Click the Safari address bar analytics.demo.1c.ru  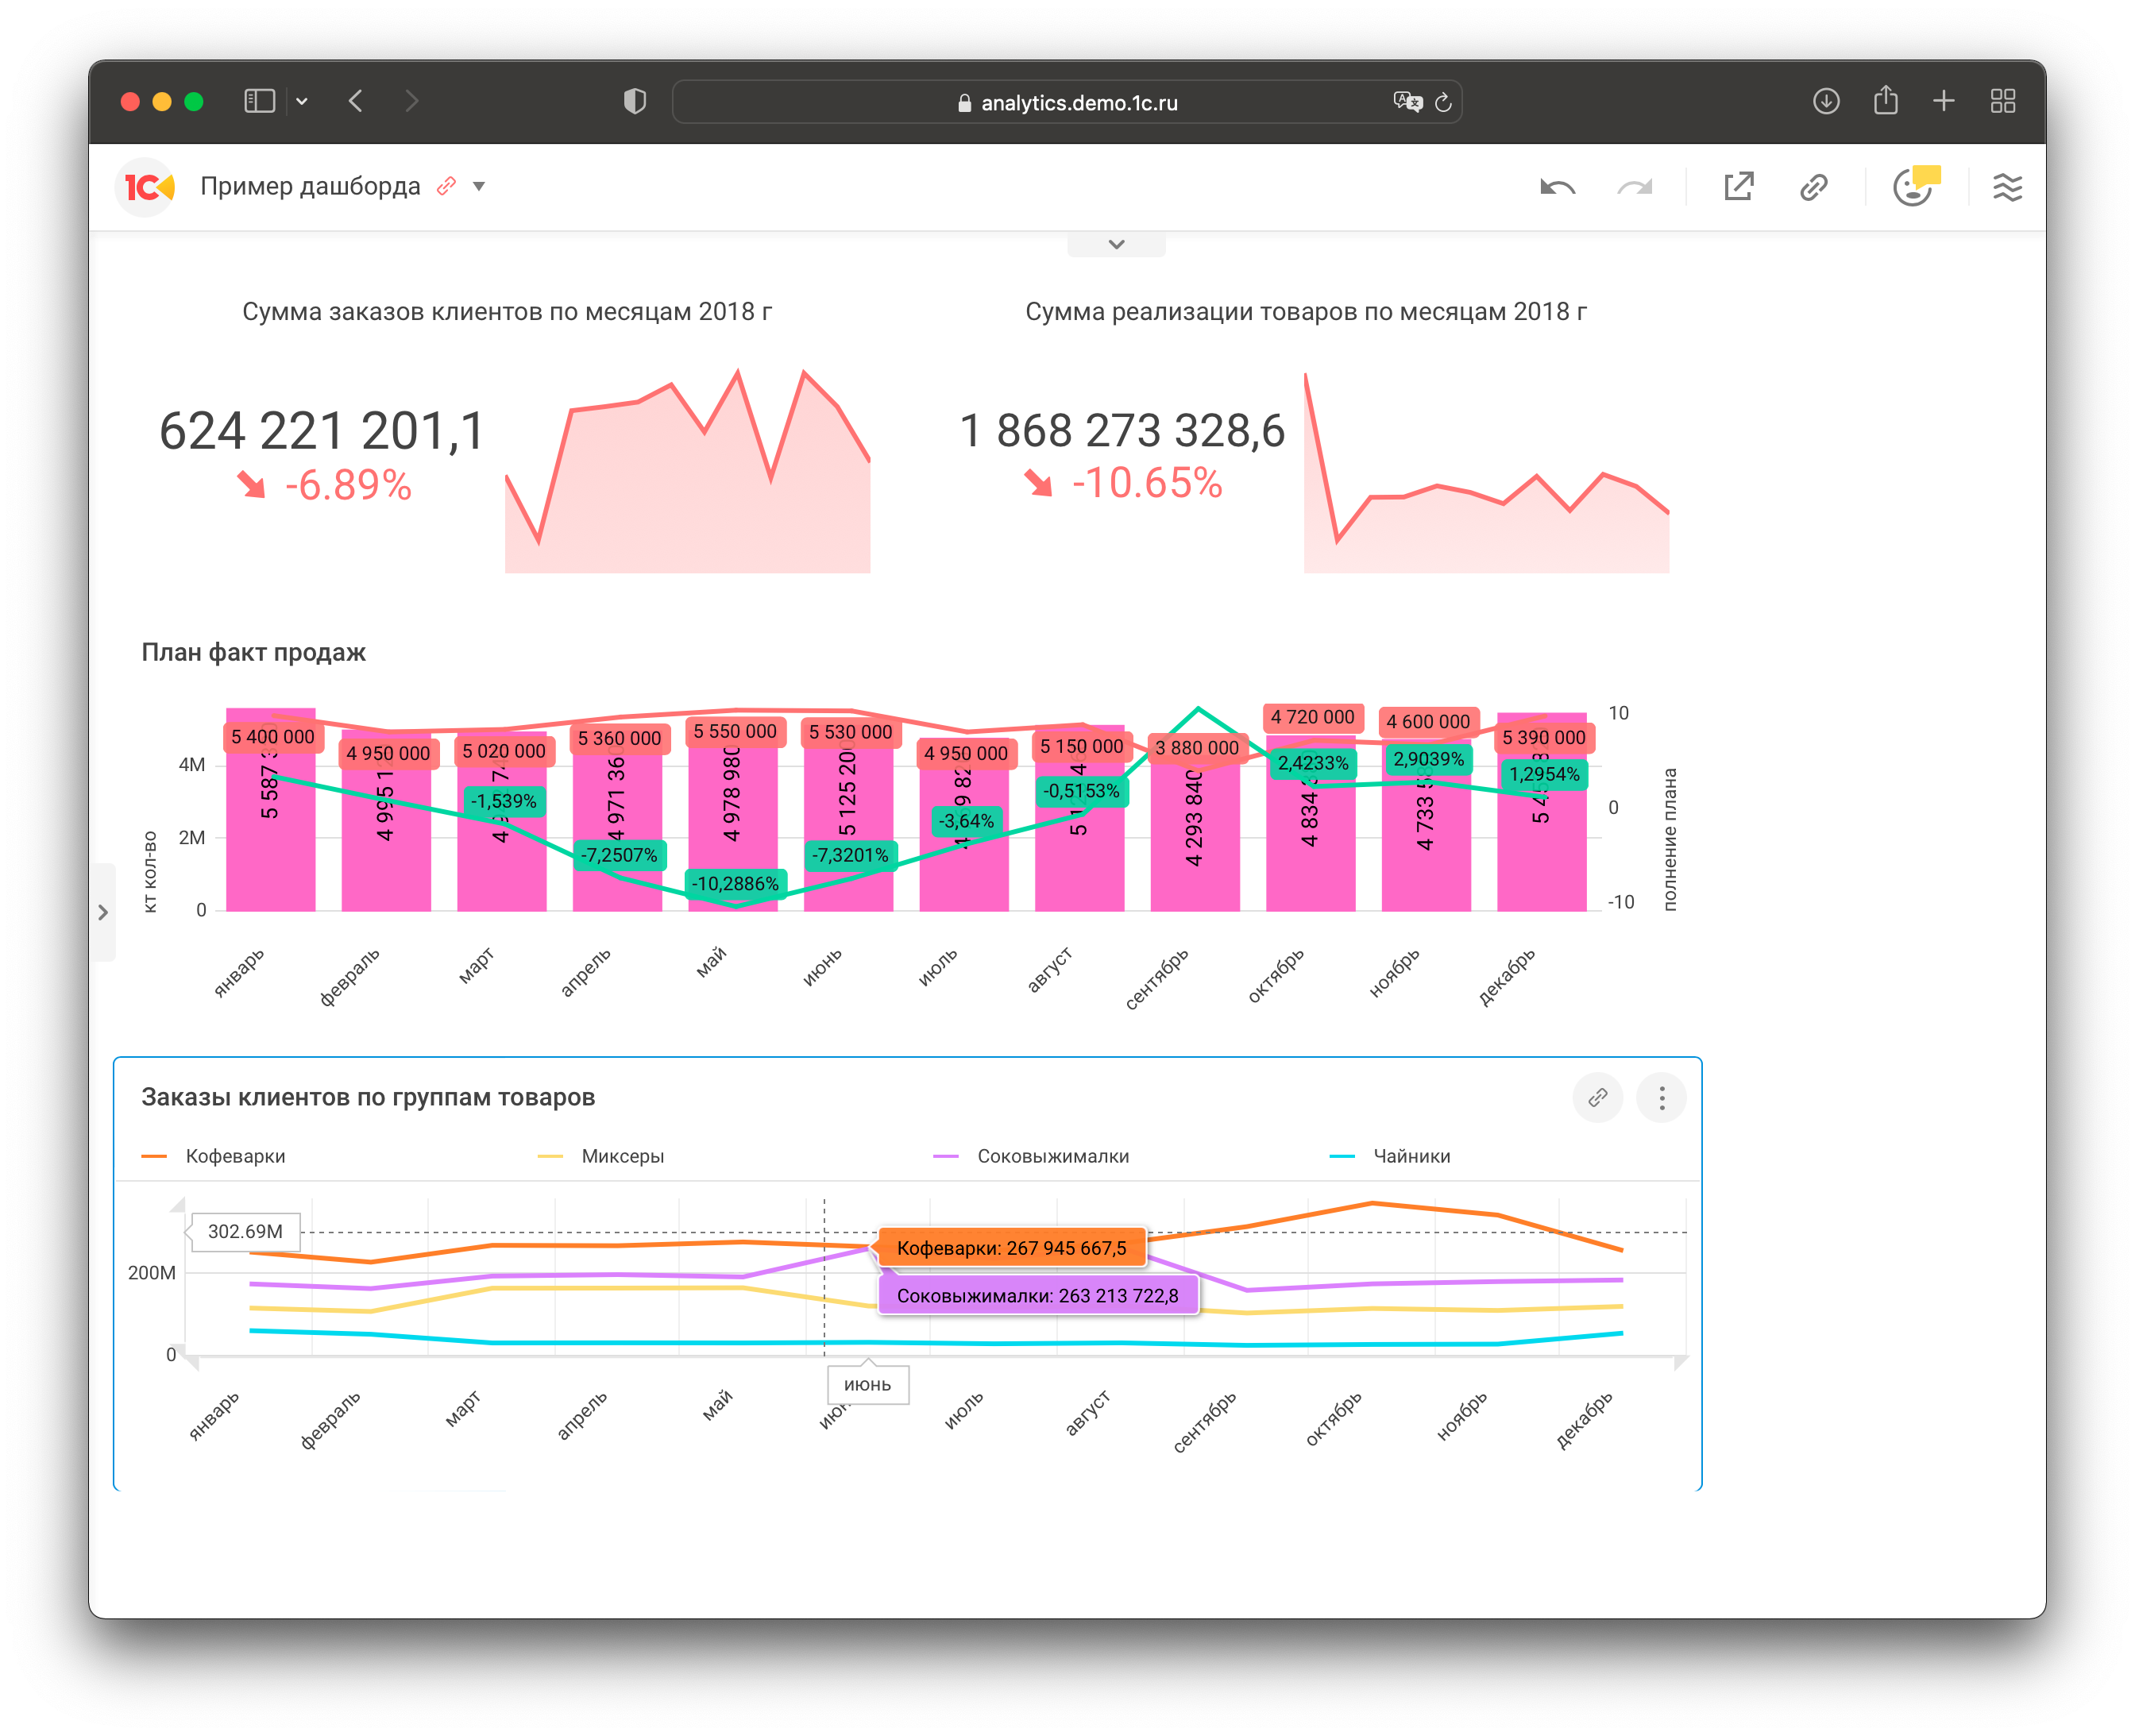click(1078, 103)
